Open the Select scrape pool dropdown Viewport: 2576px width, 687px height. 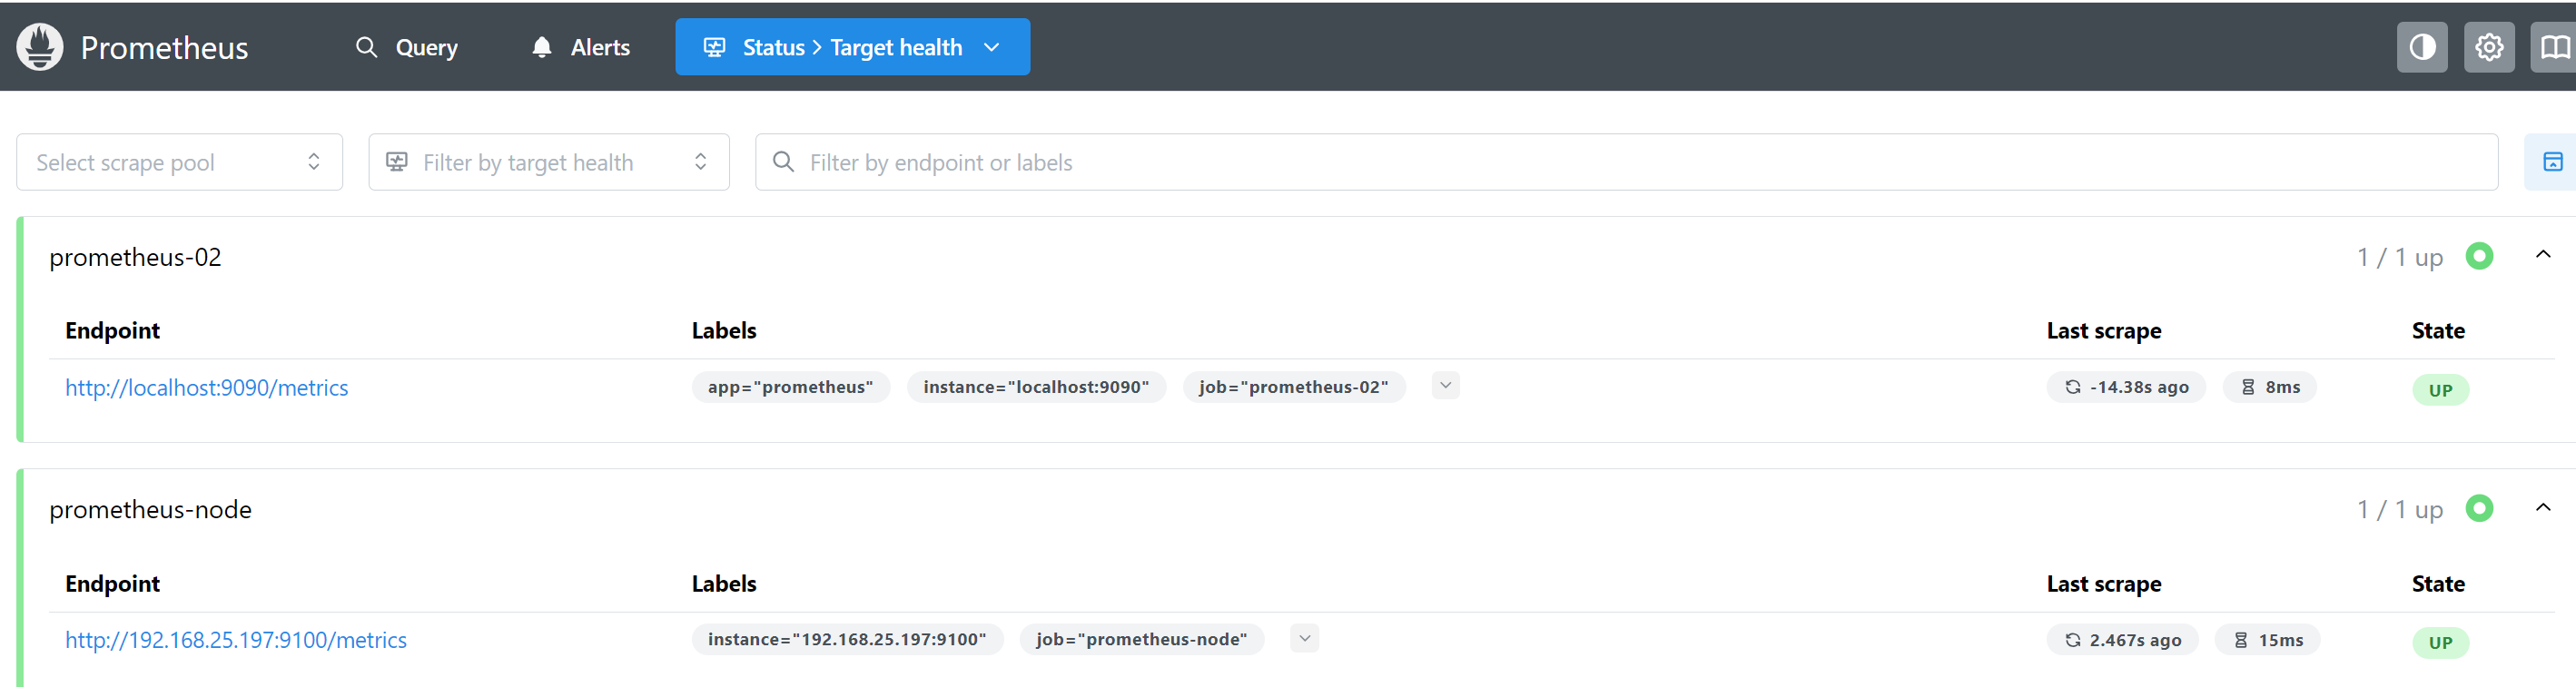click(179, 162)
